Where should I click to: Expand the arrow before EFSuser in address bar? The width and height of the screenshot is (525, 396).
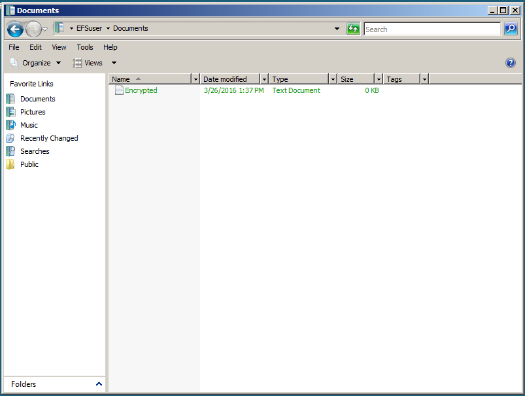click(71, 29)
